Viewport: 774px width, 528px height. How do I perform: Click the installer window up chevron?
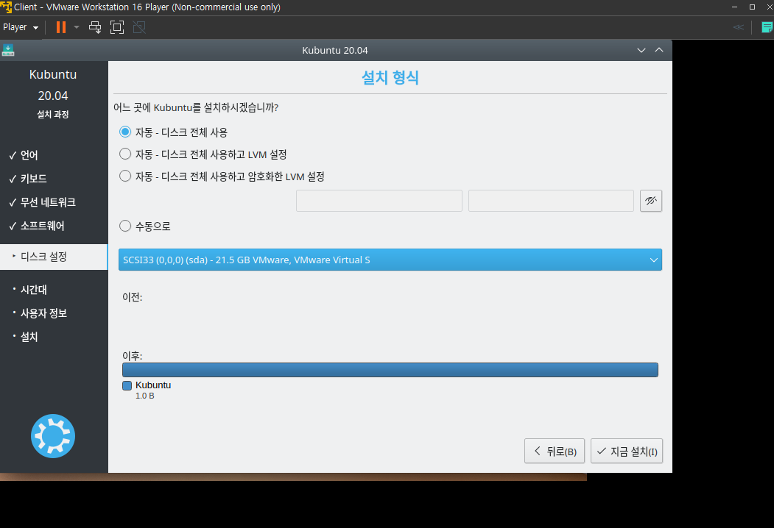point(659,50)
